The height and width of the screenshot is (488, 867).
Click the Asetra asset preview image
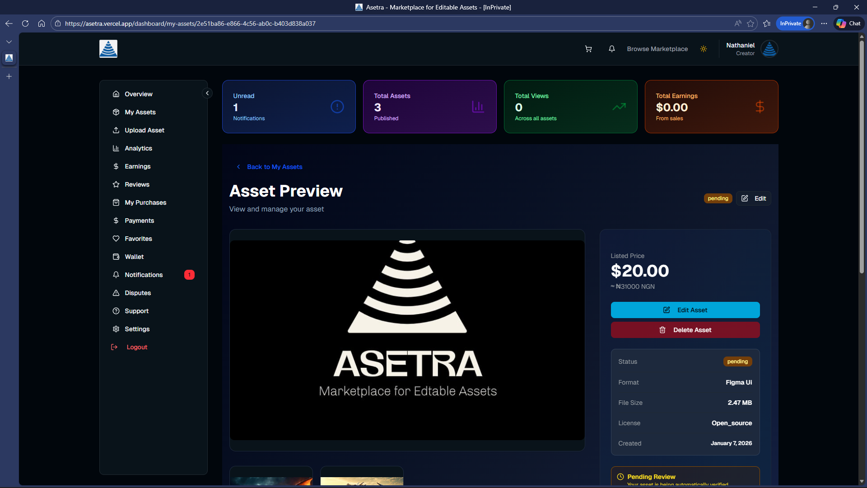click(407, 340)
